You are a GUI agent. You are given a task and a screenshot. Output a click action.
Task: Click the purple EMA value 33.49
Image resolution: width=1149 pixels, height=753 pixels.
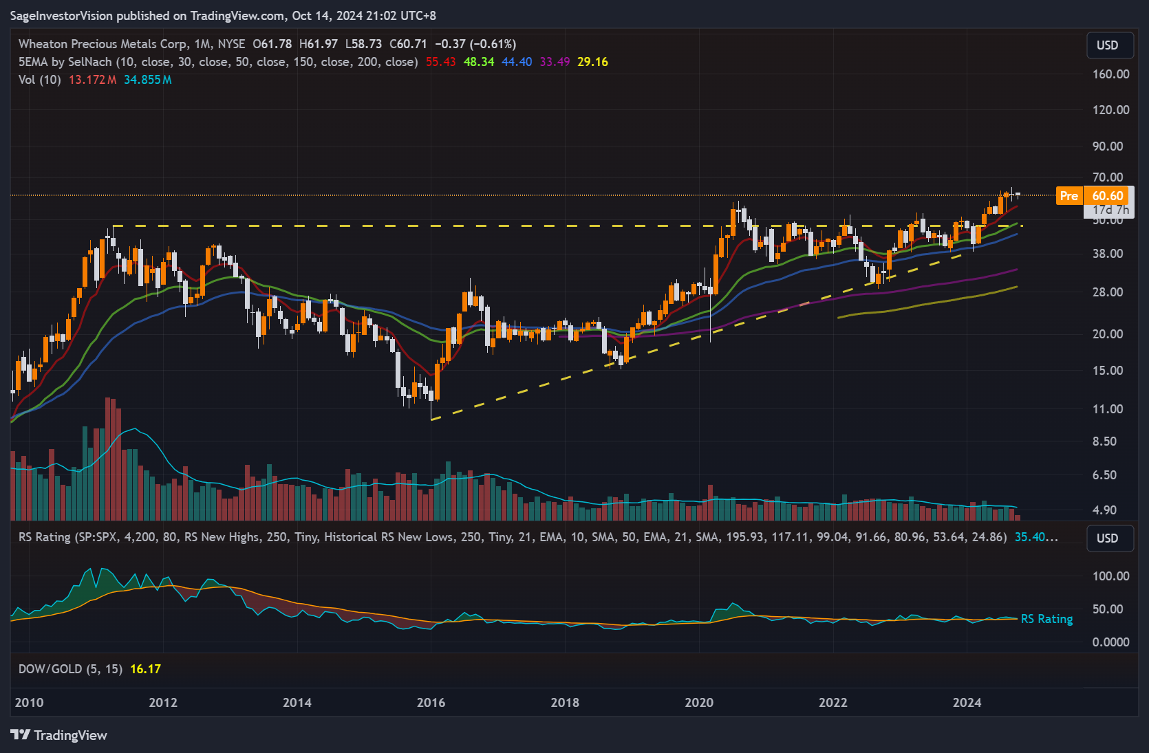(555, 62)
